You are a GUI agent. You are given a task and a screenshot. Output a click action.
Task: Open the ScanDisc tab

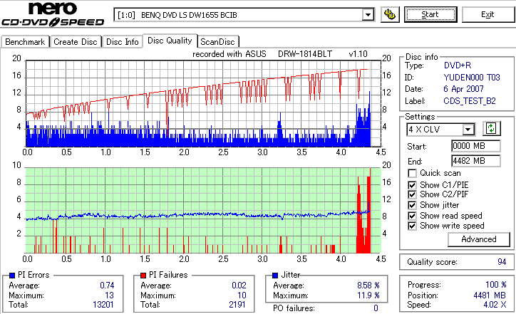pyautogui.click(x=218, y=42)
